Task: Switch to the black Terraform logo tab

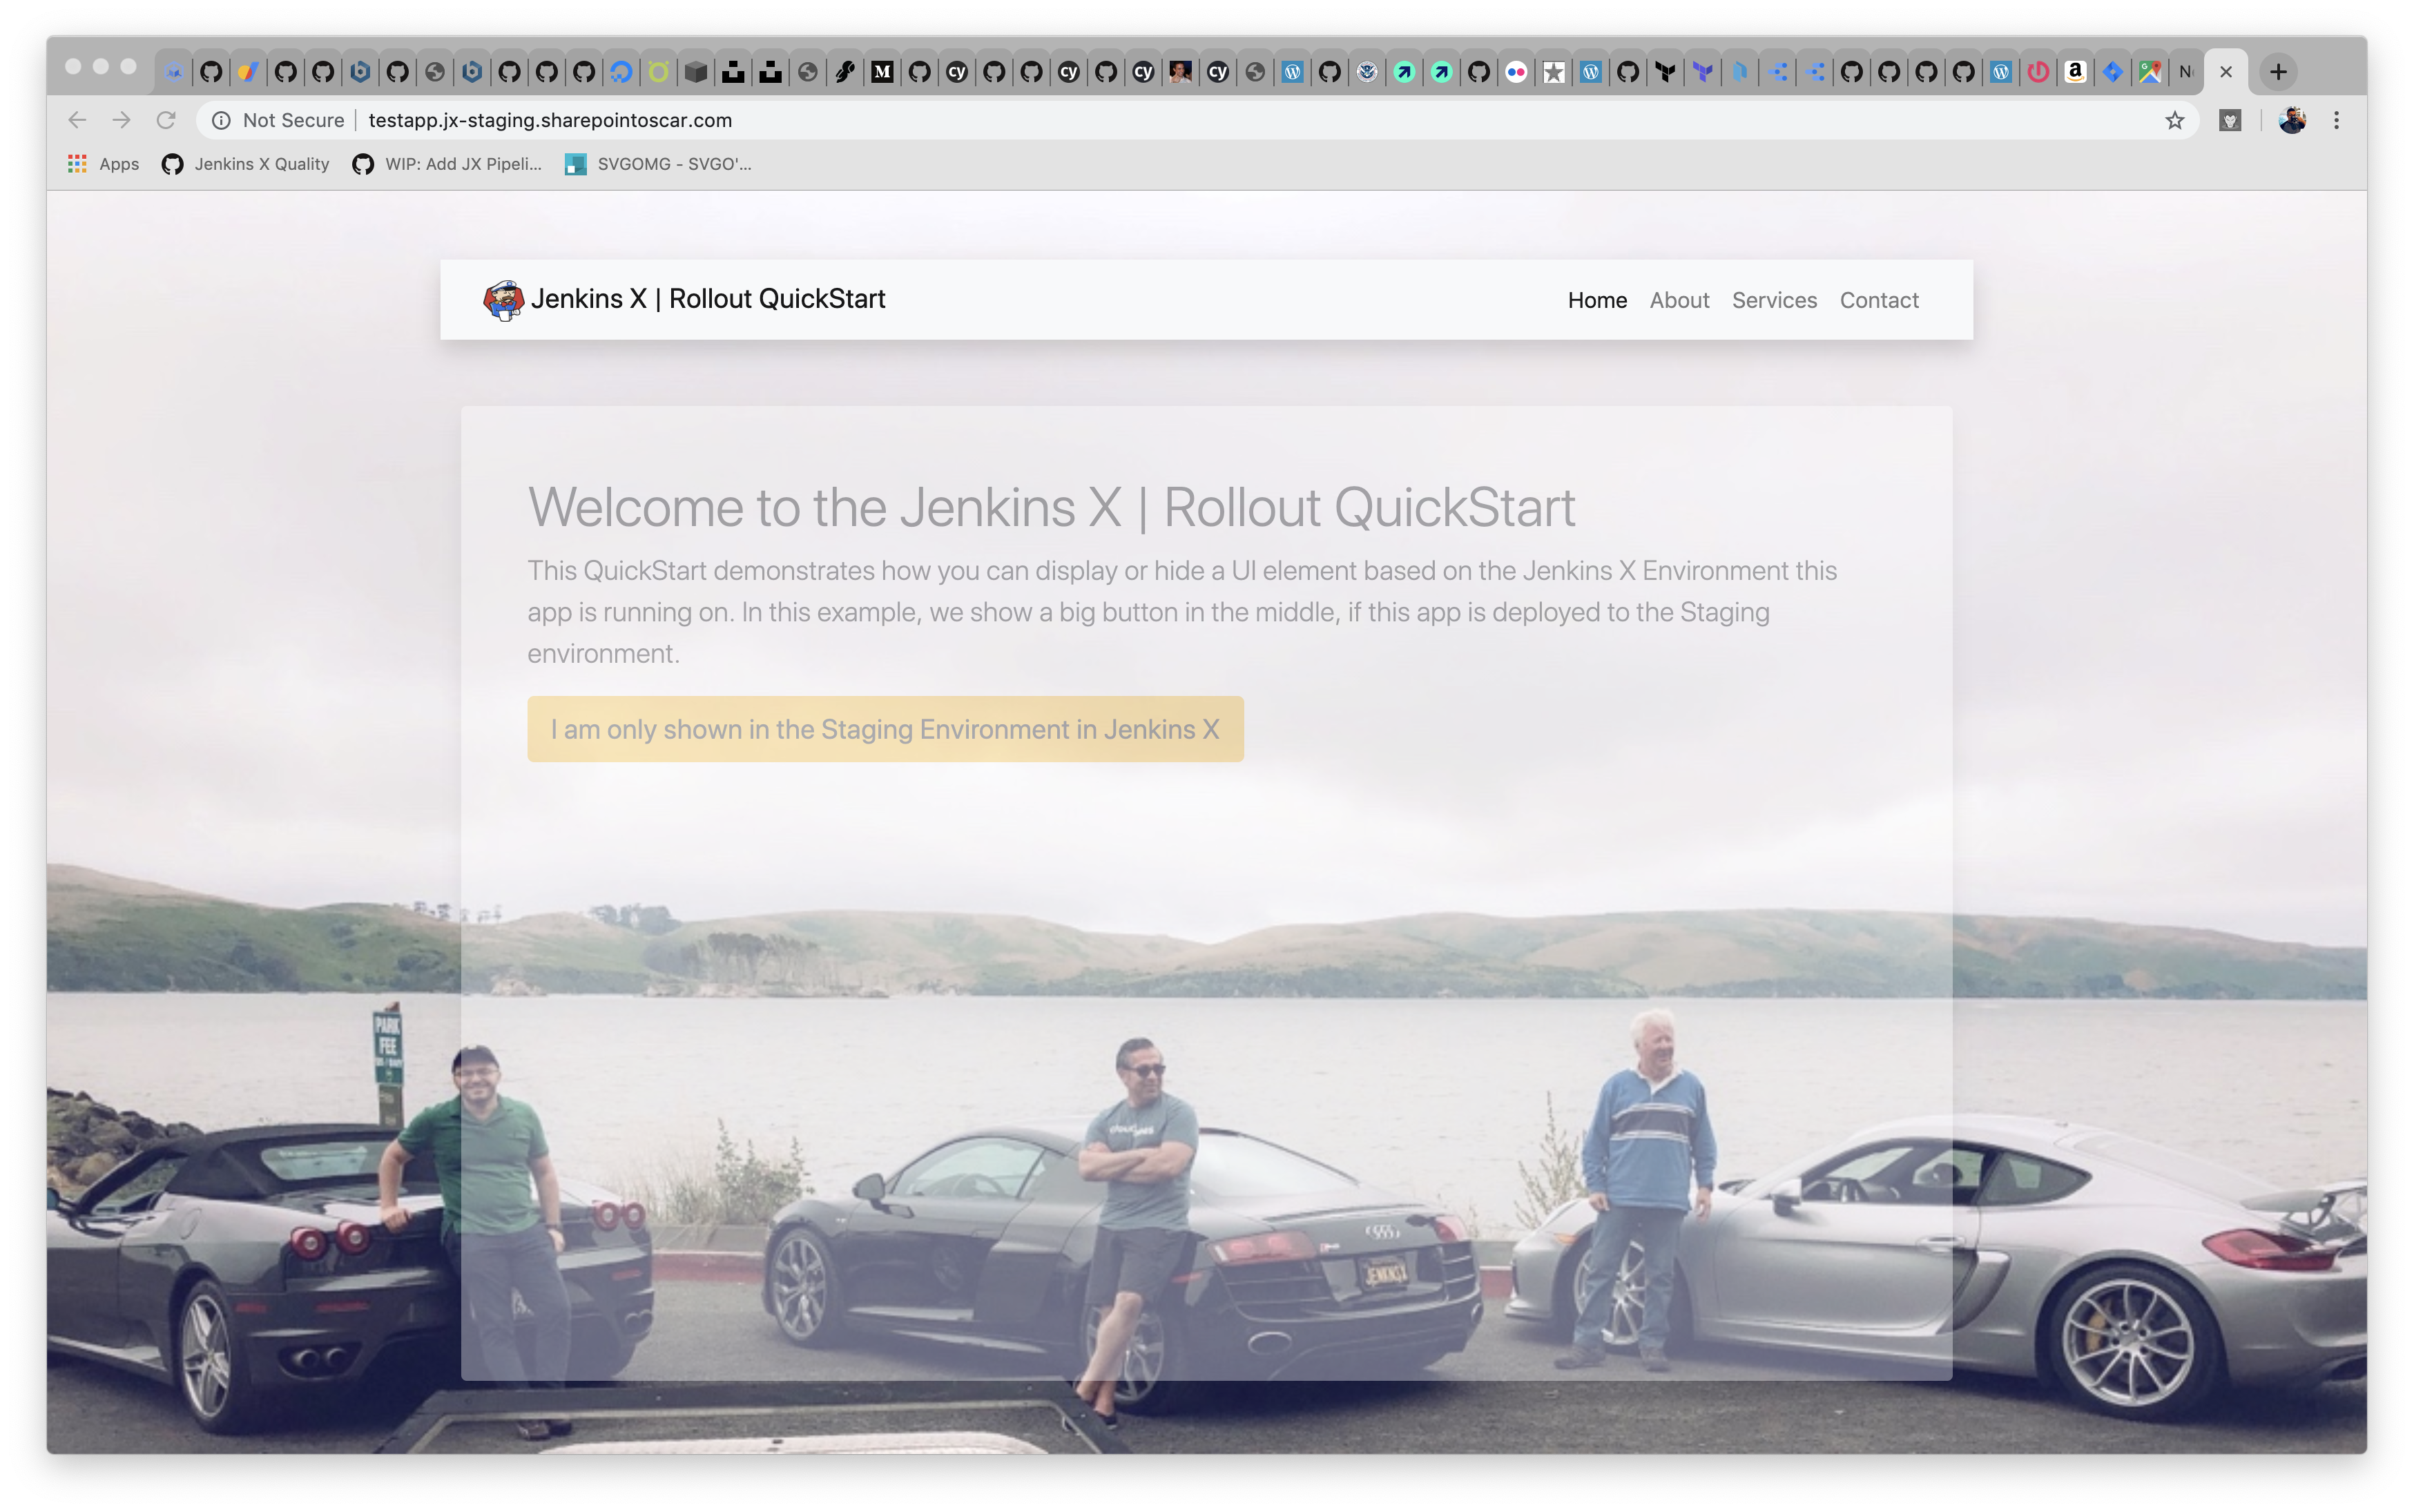Action: pyautogui.click(x=1665, y=72)
